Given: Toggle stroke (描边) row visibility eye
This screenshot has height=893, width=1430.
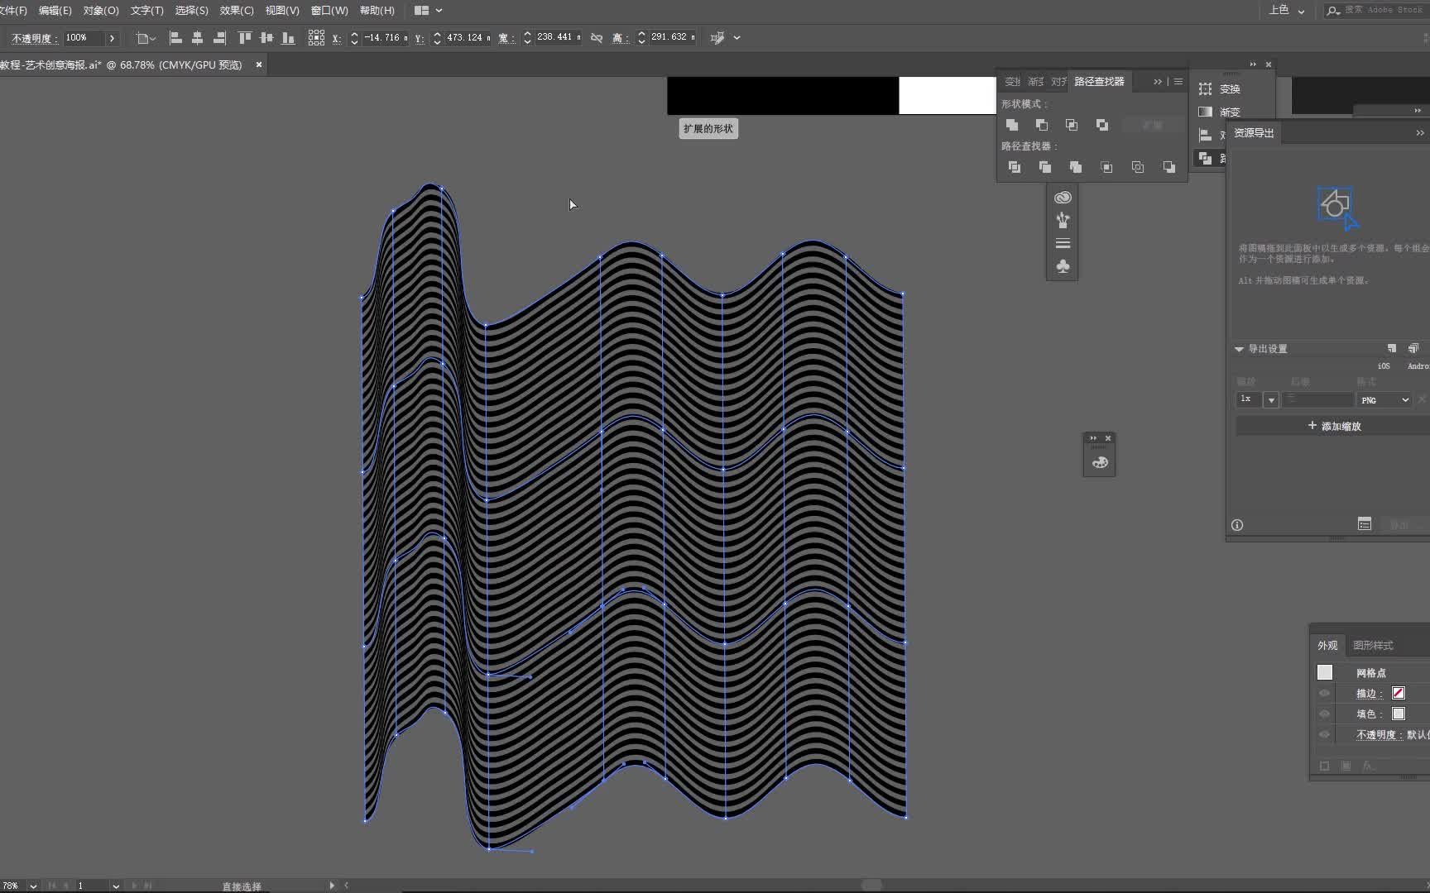Looking at the screenshot, I should point(1324,694).
